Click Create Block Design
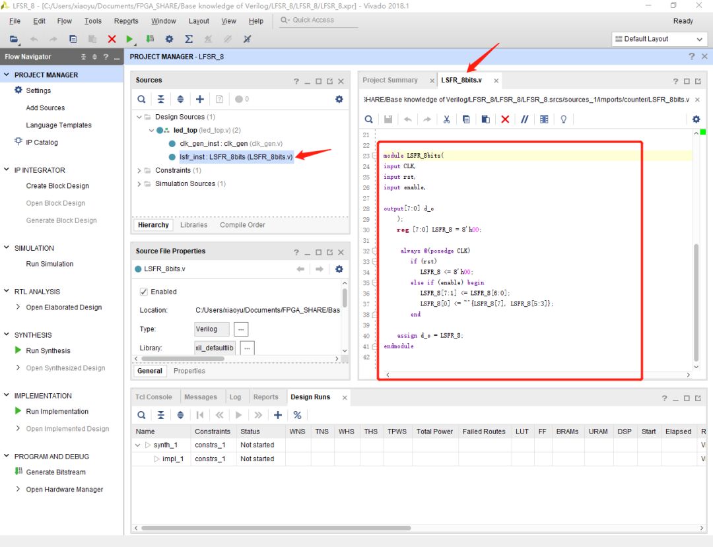 click(x=57, y=186)
